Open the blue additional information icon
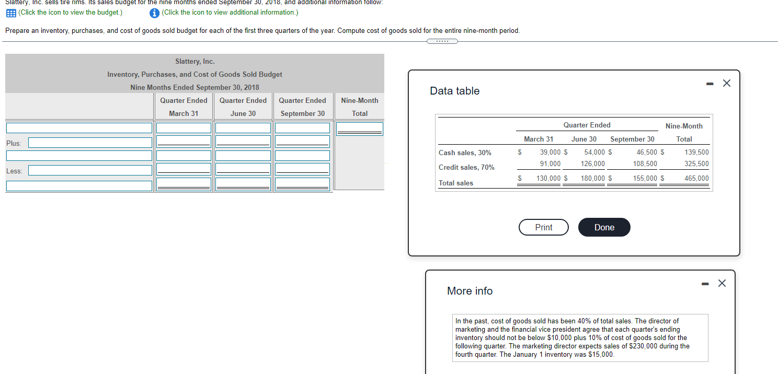 154,13
